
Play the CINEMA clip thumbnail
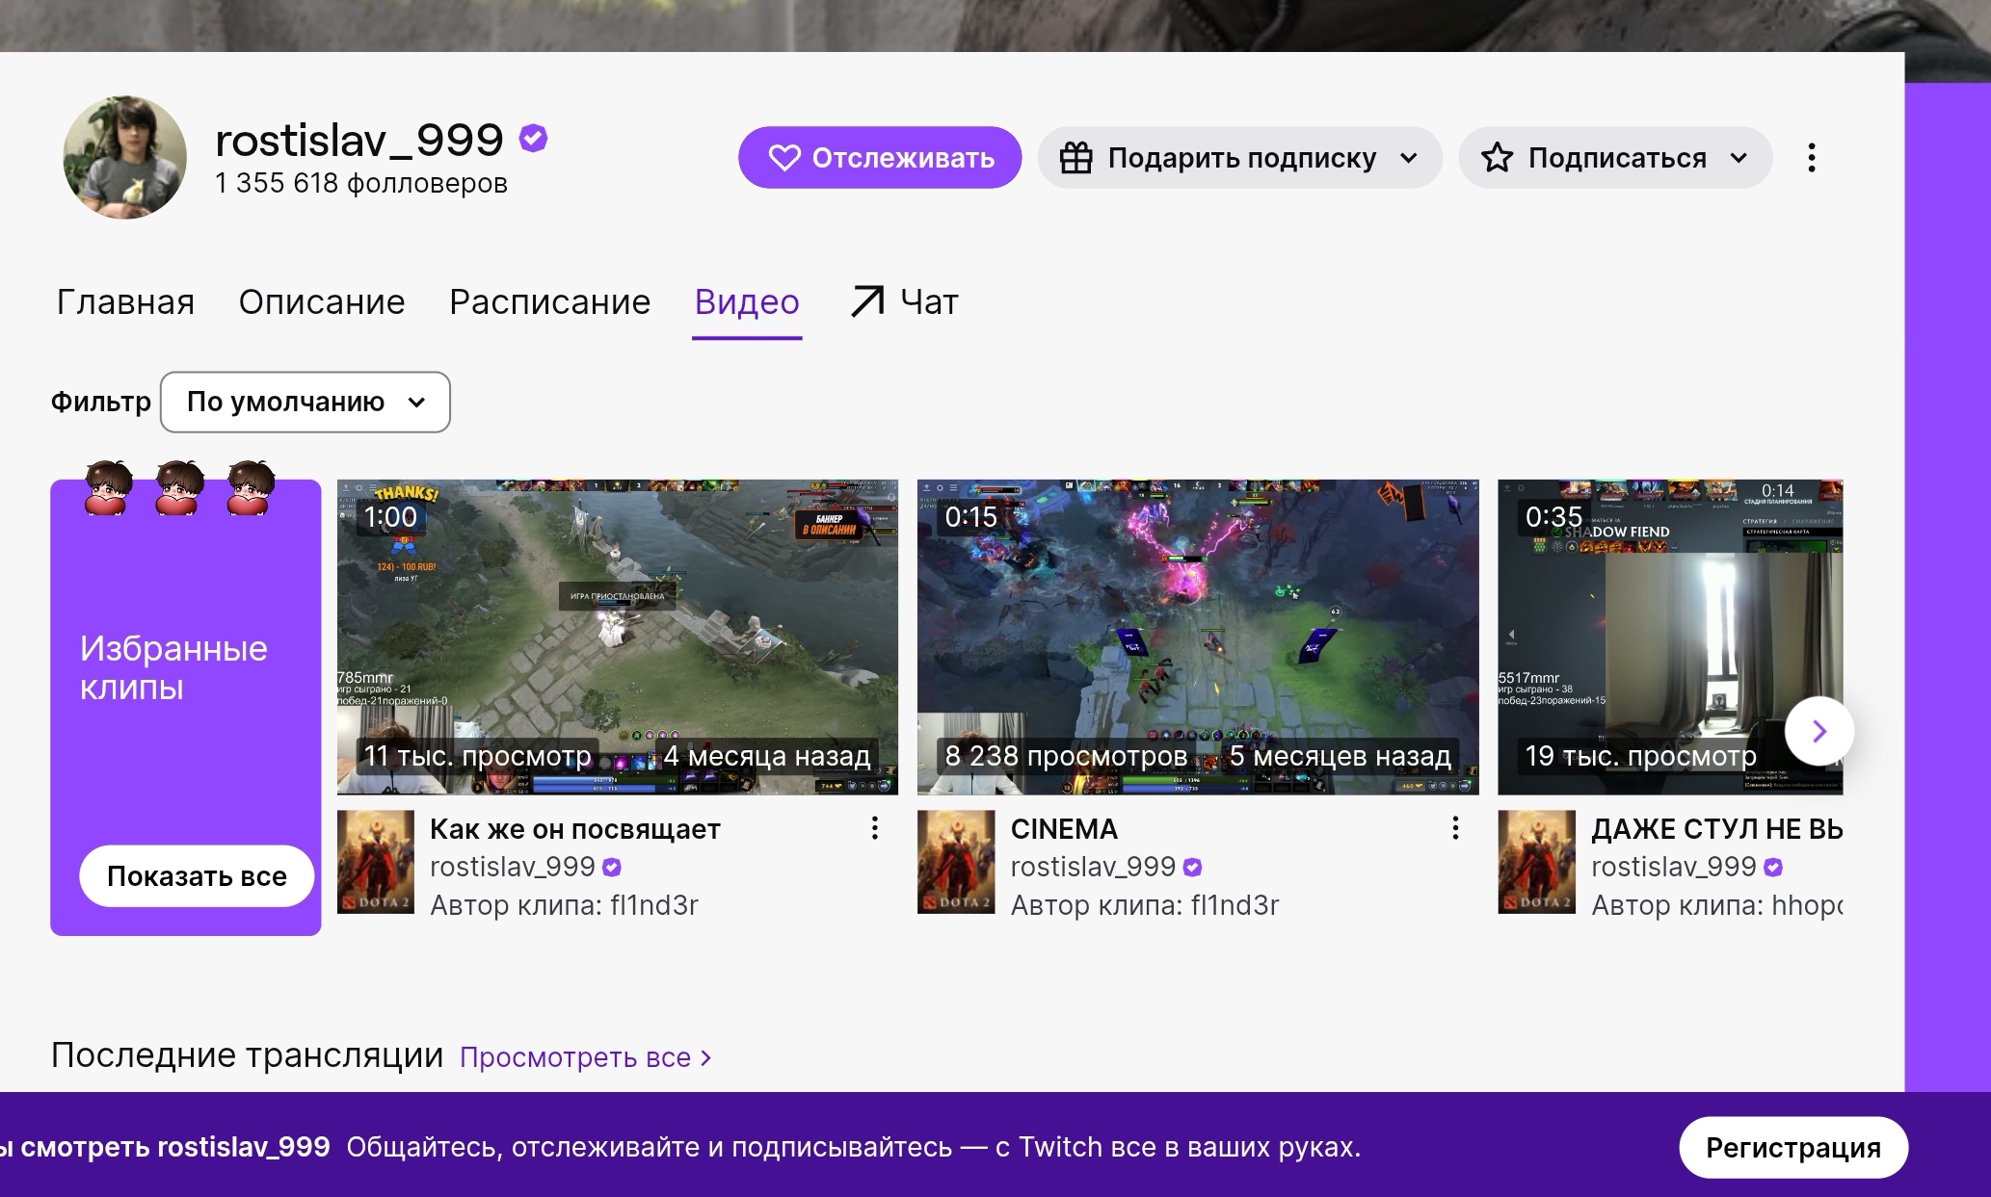pyautogui.click(x=1198, y=637)
